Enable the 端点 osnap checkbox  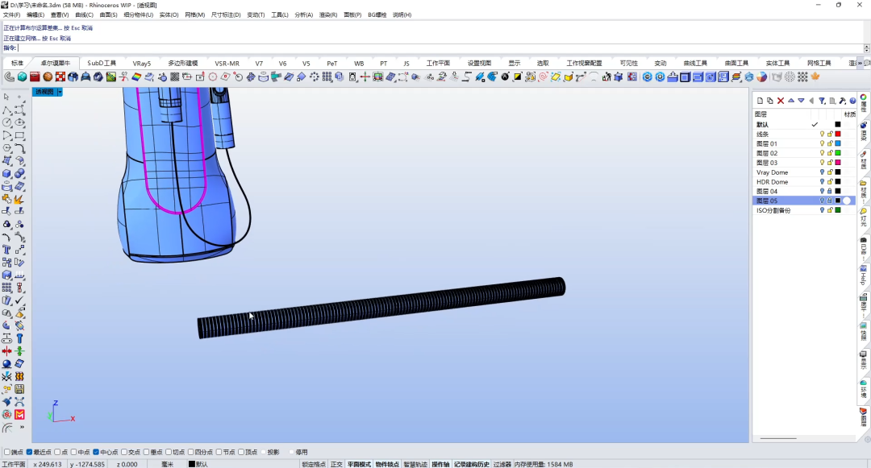pyautogui.click(x=7, y=452)
